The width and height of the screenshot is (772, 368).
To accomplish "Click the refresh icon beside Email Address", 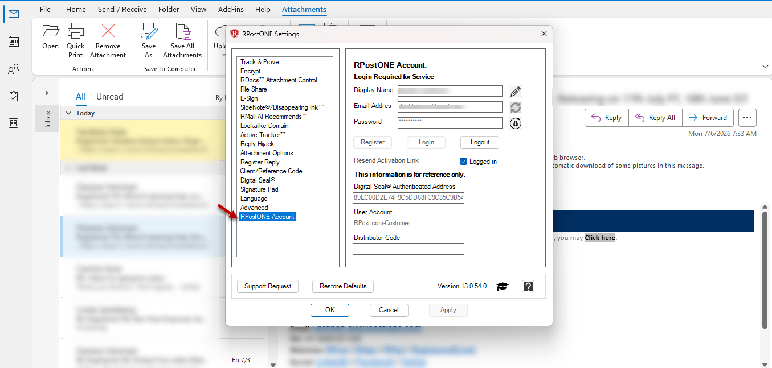I will 515,107.
